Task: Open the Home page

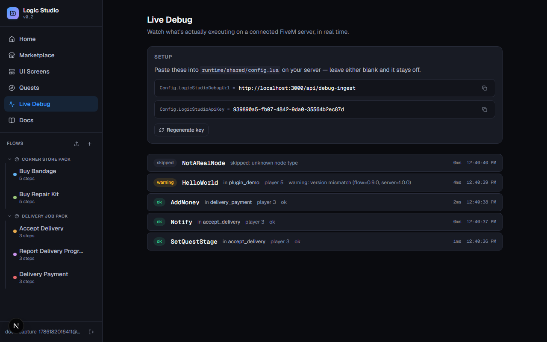Action: pos(51,39)
